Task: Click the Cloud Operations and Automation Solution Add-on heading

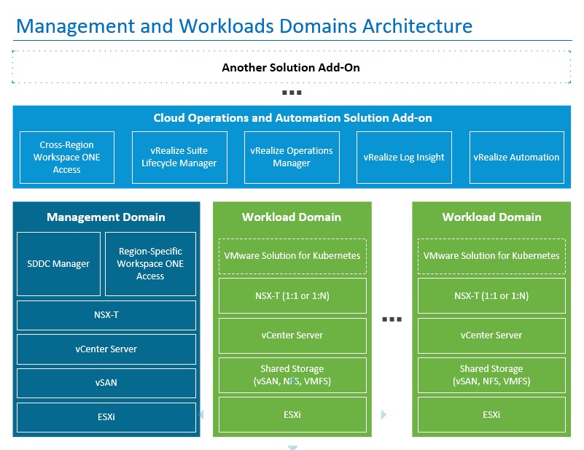Action: tap(292, 117)
